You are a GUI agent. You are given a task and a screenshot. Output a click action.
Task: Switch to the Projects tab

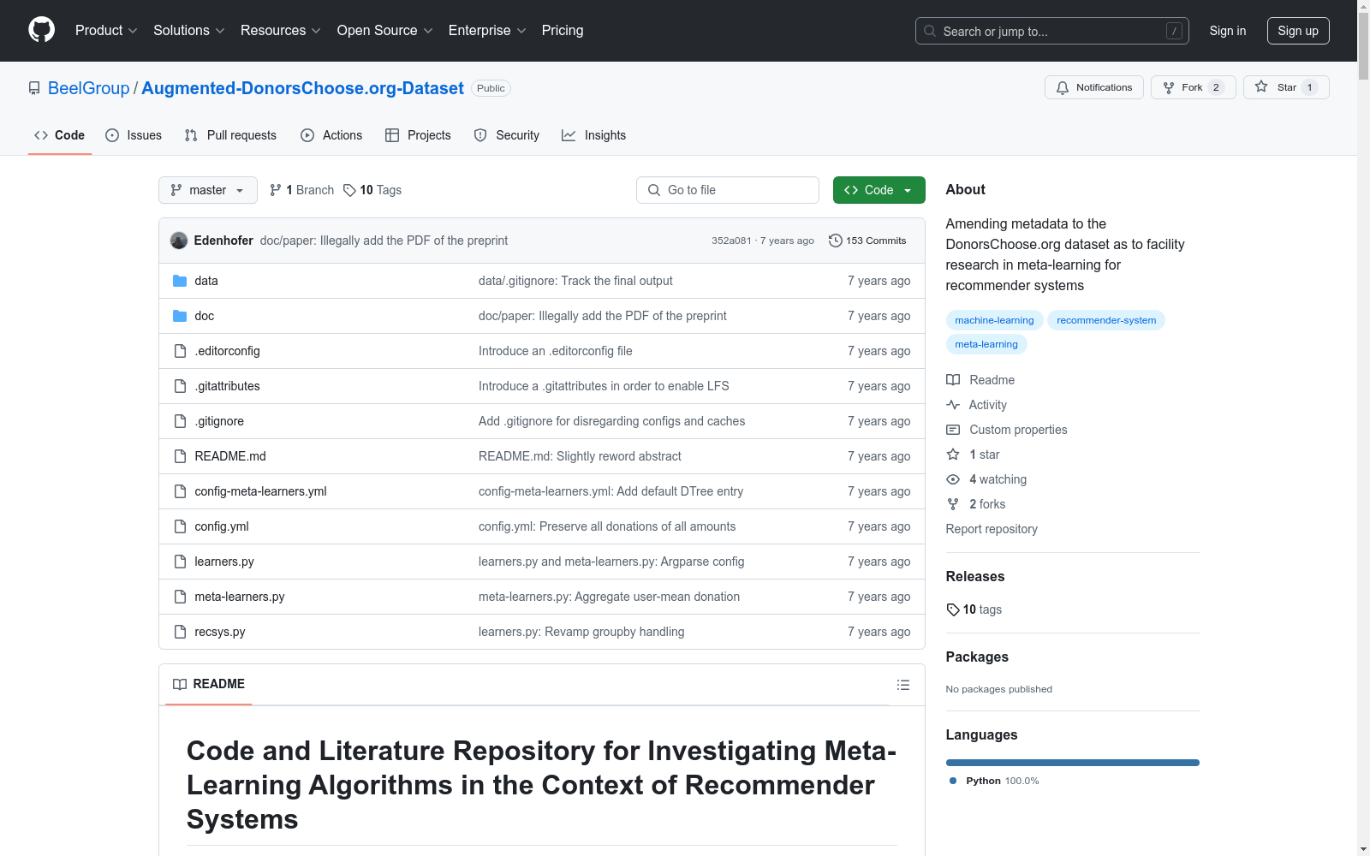pyautogui.click(x=418, y=135)
